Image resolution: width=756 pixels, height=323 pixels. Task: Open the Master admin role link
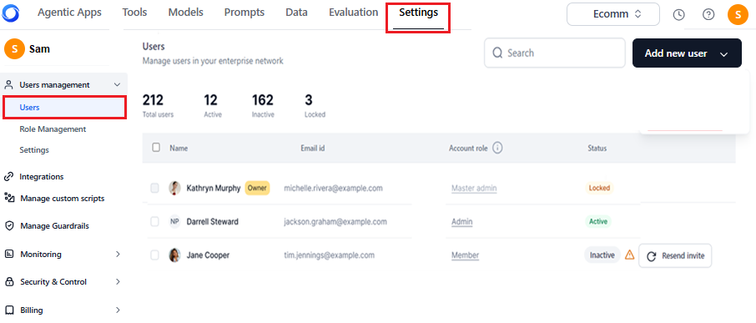[x=474, y=188]
